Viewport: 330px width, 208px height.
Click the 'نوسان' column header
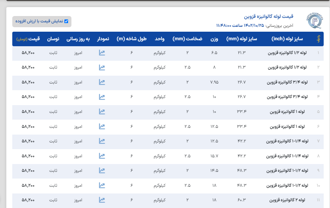(x=54, y=39)
